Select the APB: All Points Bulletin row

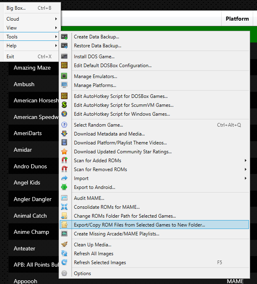tap(34, 265)
